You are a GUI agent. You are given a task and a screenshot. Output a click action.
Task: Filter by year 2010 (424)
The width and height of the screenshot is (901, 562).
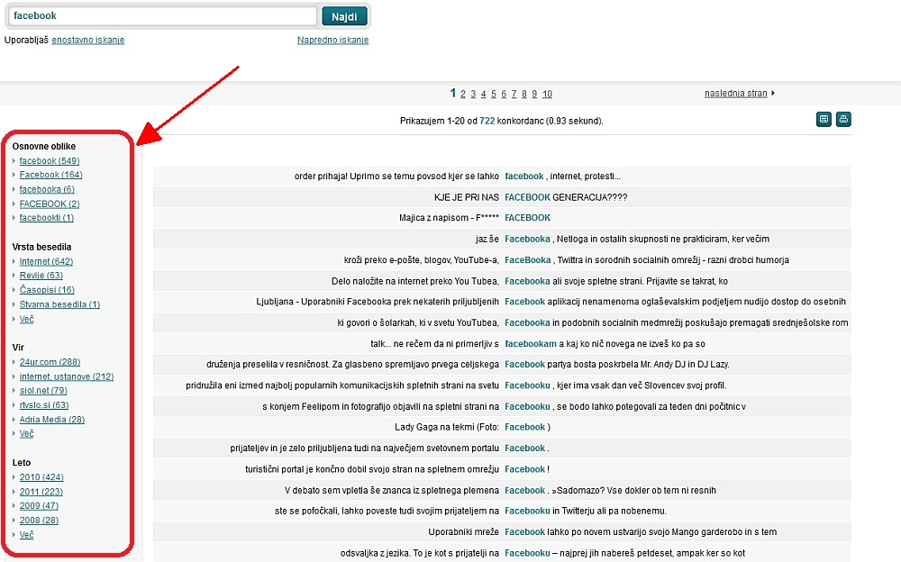[41, 477]
